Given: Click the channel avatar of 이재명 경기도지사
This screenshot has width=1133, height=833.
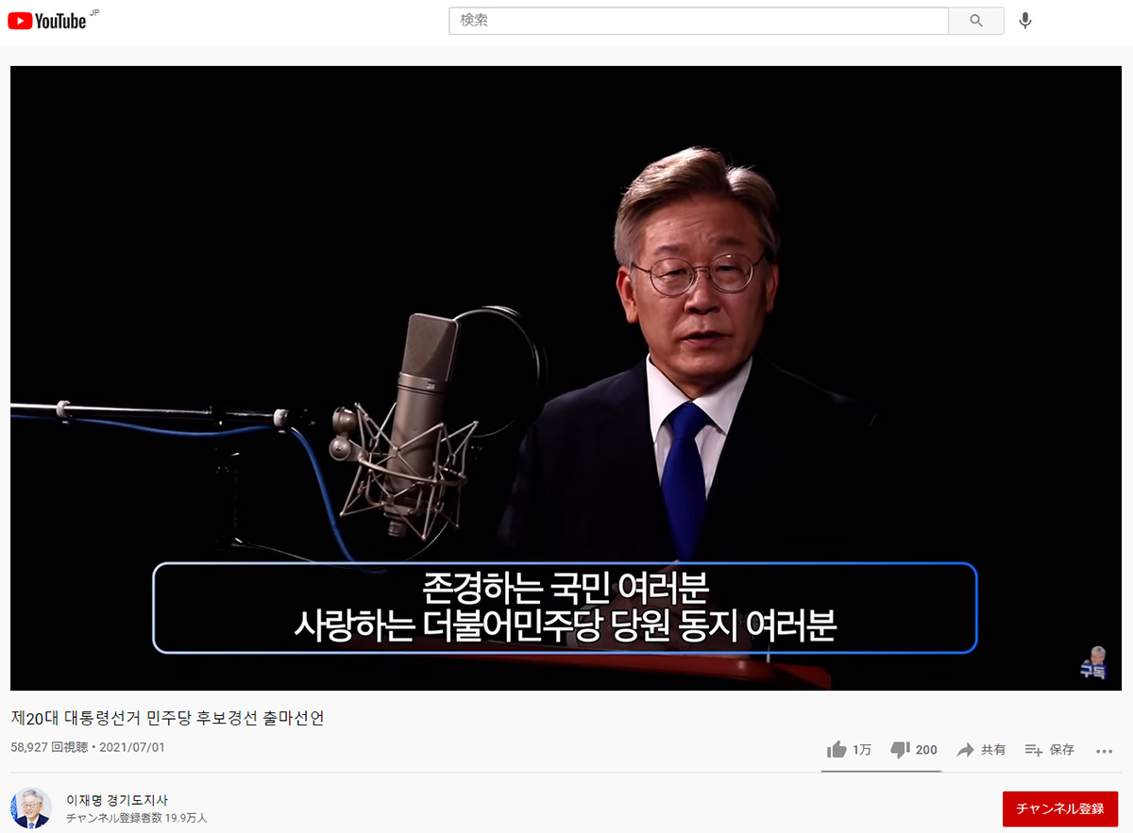Looking at the screenshot, I should 31,808.
